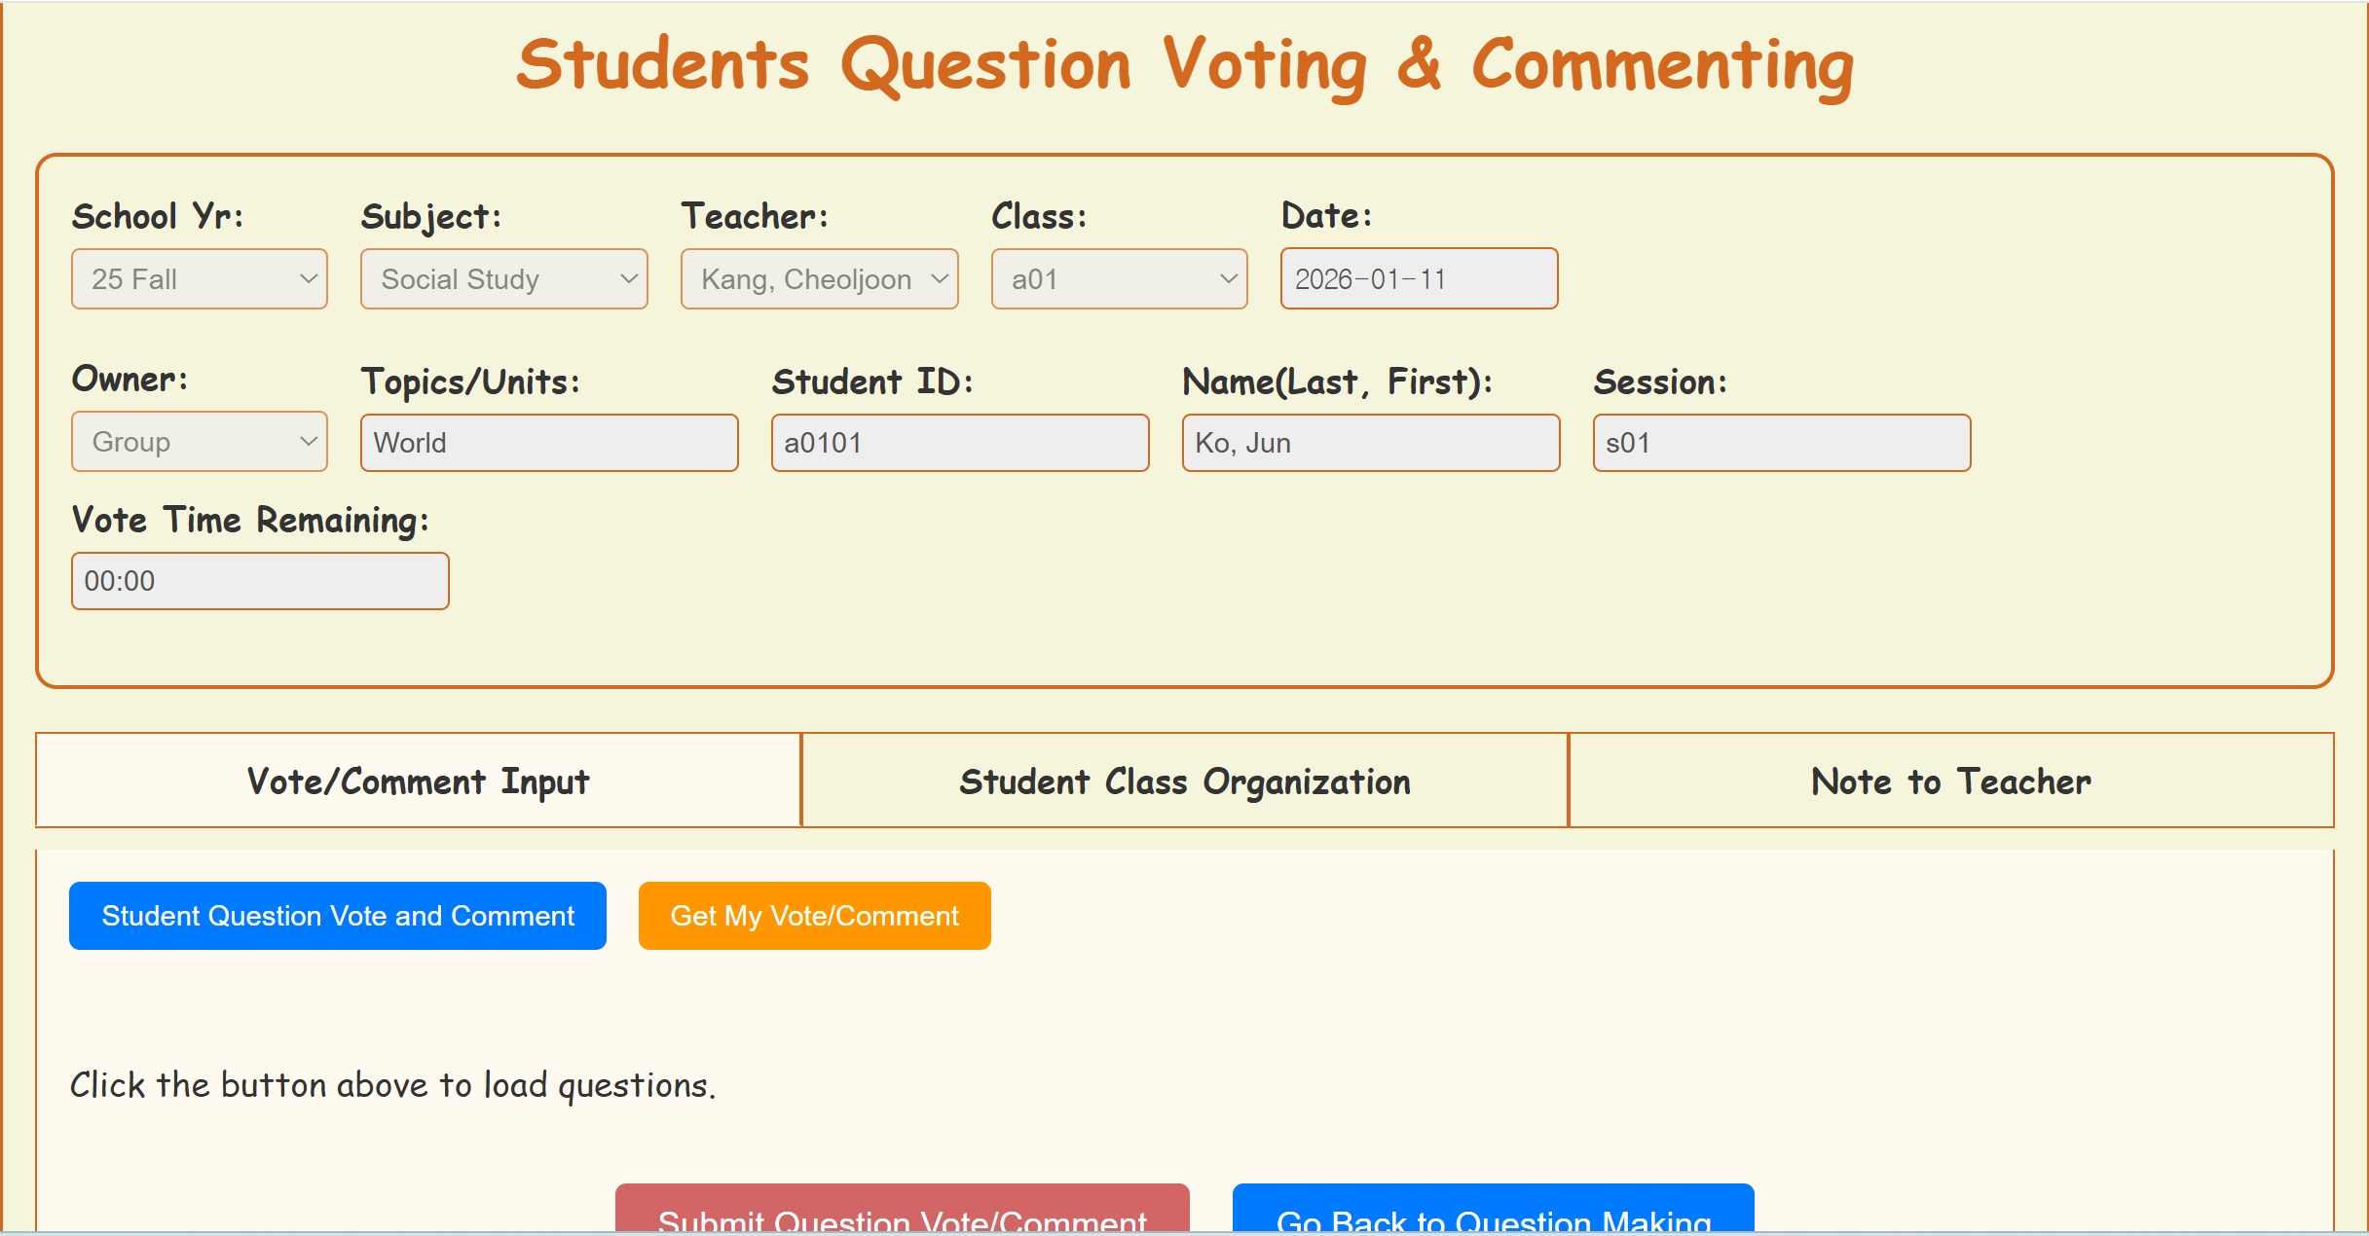Expand the Class dropdown showing a01
Viewport: 2369px width, 1236px height.
pos(1119,279)
